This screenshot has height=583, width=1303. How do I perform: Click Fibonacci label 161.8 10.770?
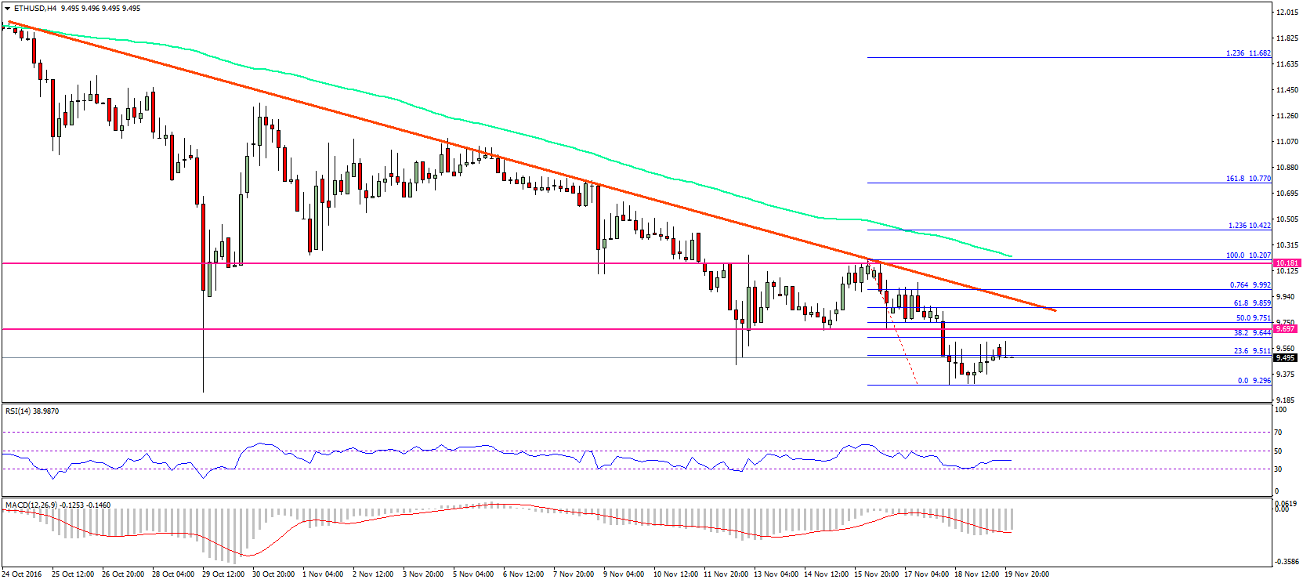tap(1248, 179)
